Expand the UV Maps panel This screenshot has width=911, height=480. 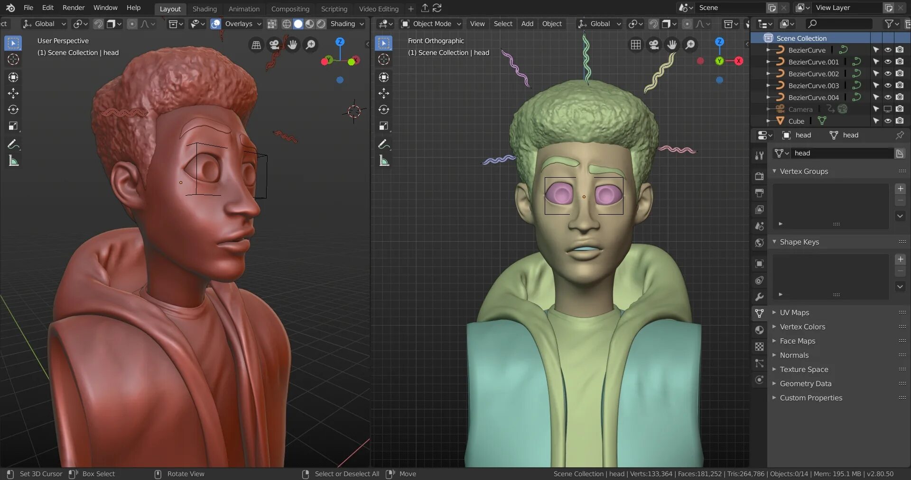[794, 313]
